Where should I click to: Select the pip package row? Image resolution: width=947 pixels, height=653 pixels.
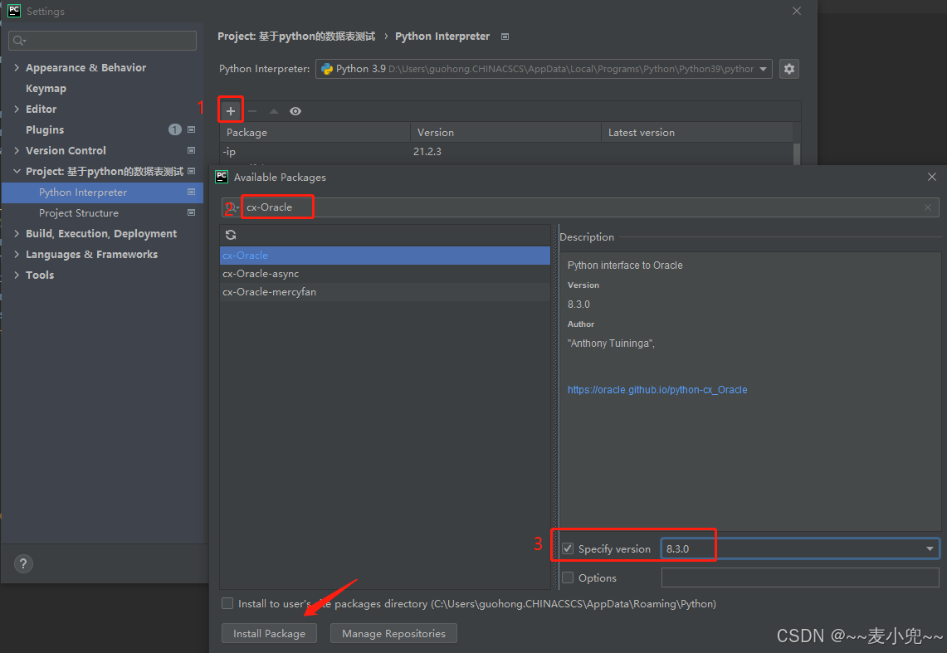(506, 152)
